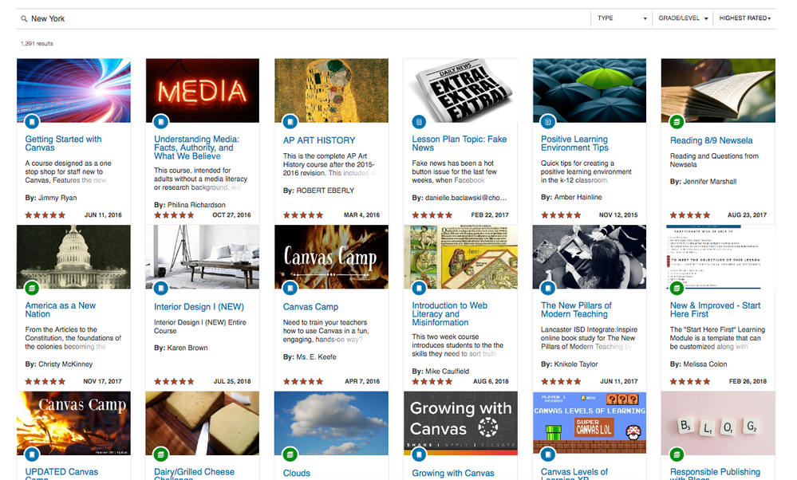
Task: Open the Growing with Canvas title
Action: coord(453,473)
